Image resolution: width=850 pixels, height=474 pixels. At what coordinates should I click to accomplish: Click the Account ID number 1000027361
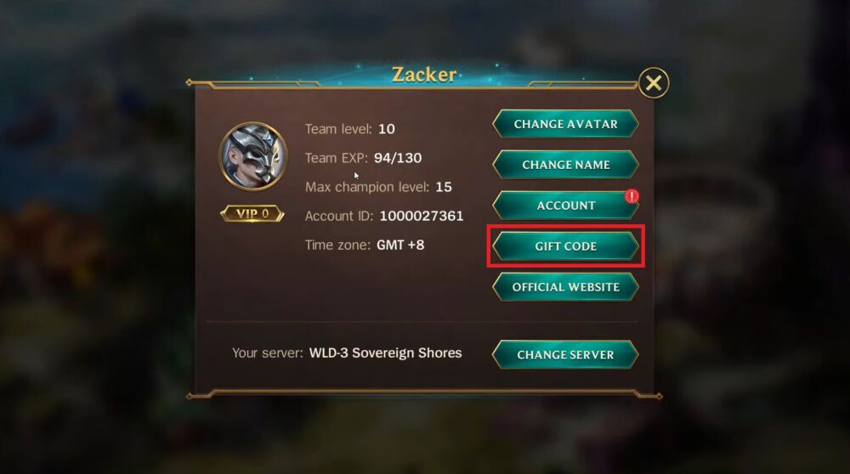click(x=422, y=216)
